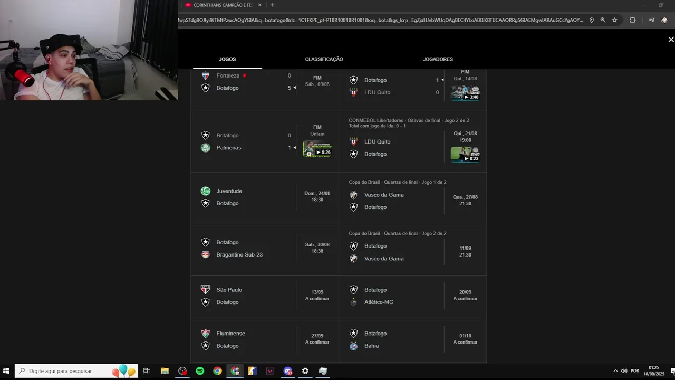Click the Palmeiras team crest
Viewport: 675px width, 380px height.
[x=206, y=148]
